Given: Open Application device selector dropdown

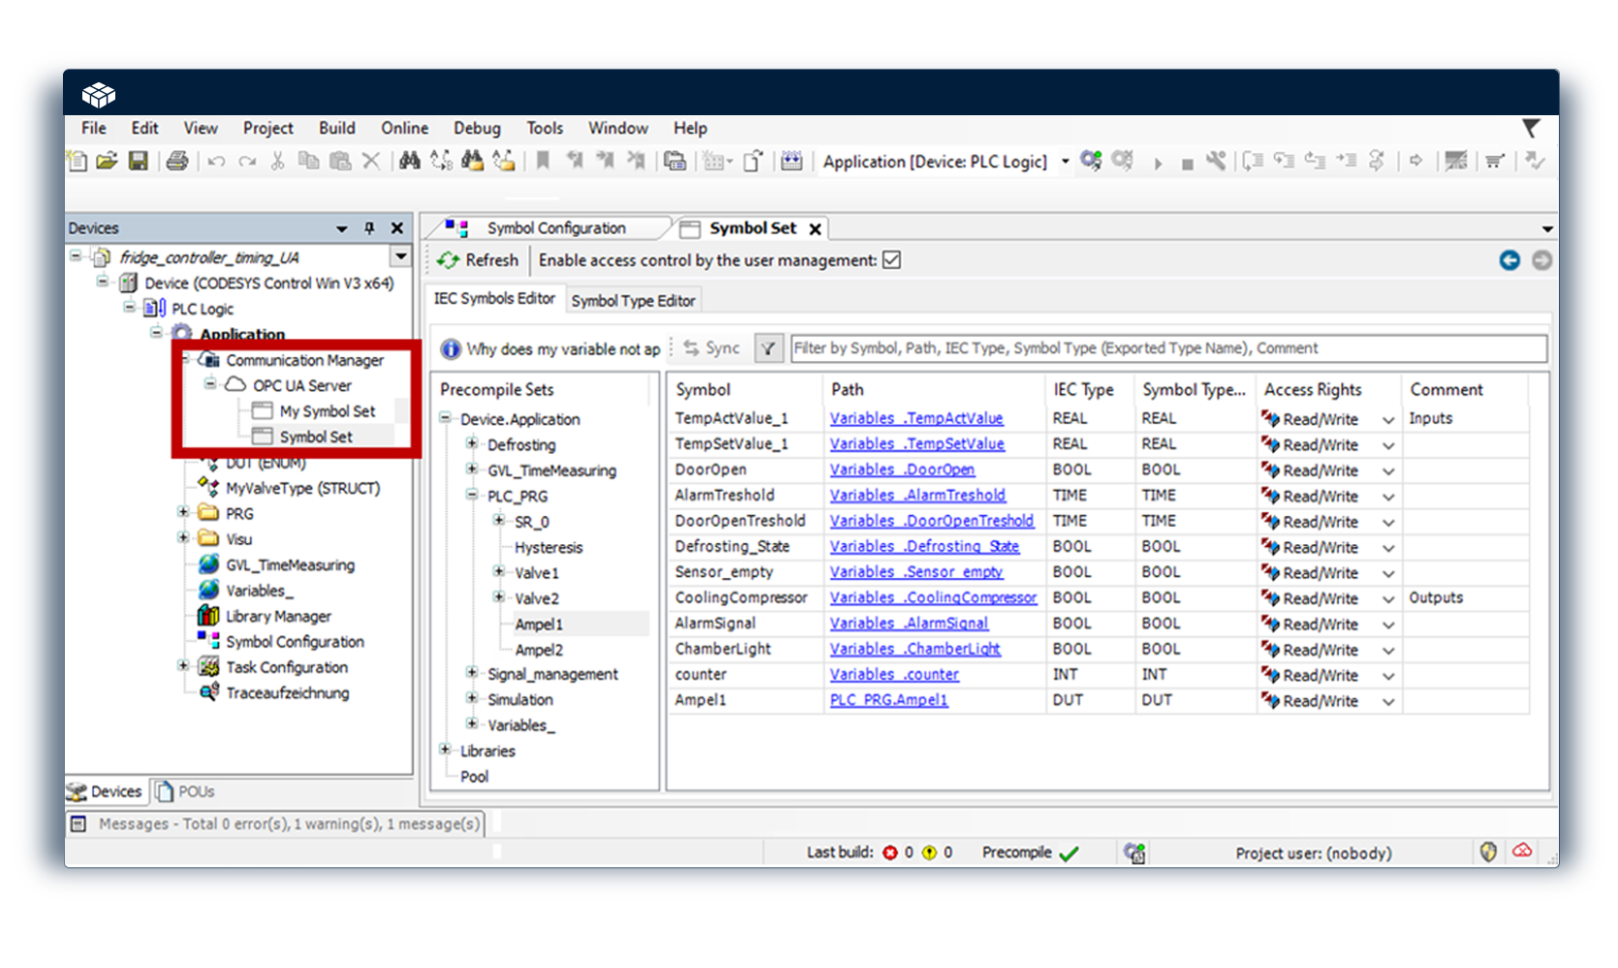Looking at the screenshot, I should (1065, 162).
